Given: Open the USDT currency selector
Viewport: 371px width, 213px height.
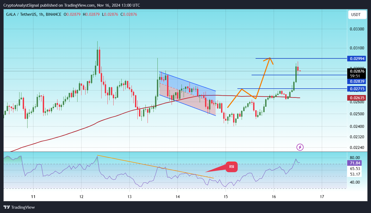Looking at the screenshot, I should (357, 15).
